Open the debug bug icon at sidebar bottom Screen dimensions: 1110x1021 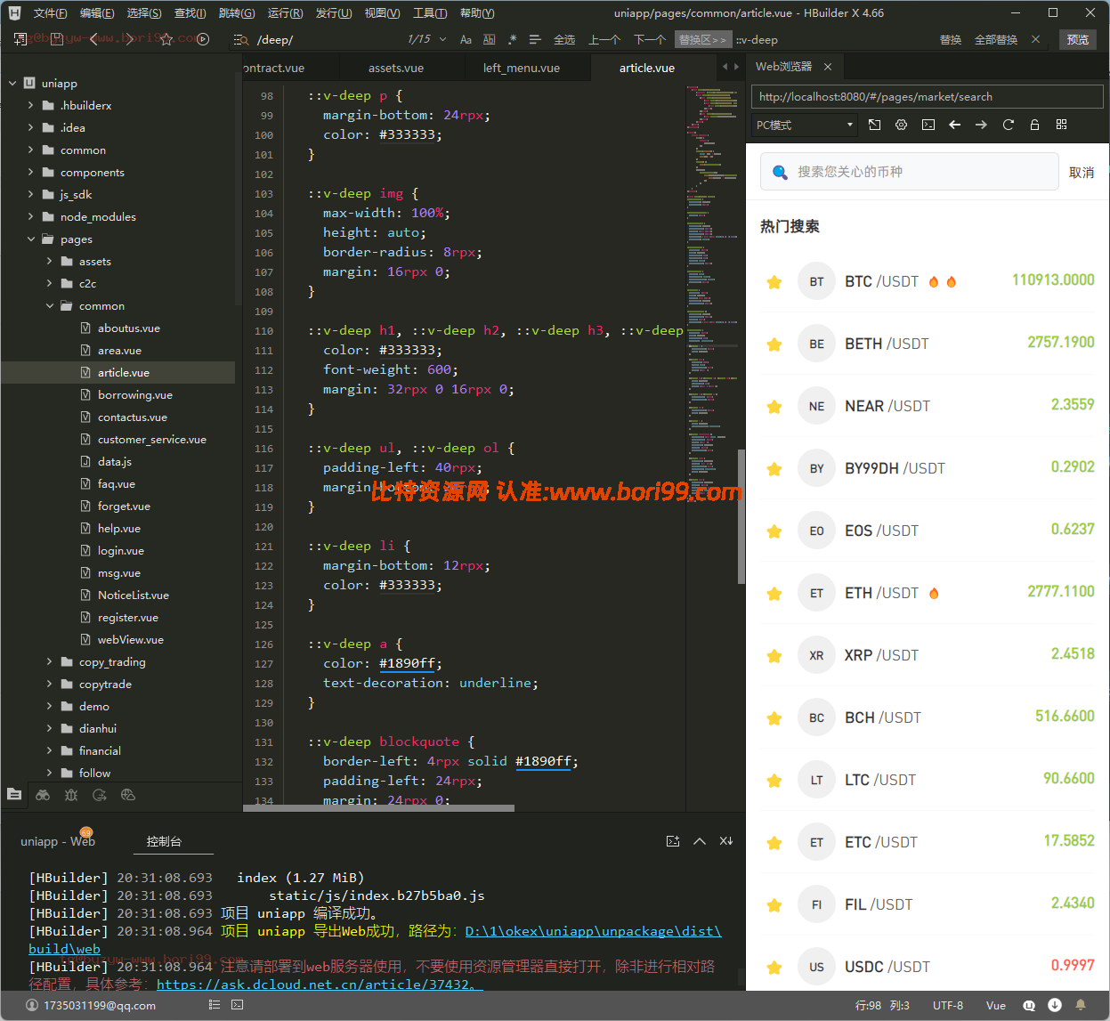click(71, 795)
